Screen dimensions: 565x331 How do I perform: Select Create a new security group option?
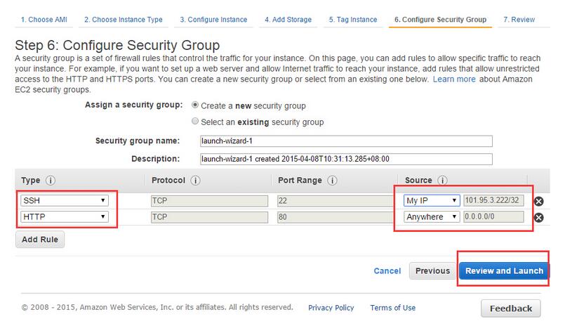point(195,105)
